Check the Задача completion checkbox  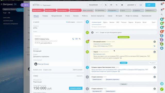pyautogui.click(x=92, y=52)
